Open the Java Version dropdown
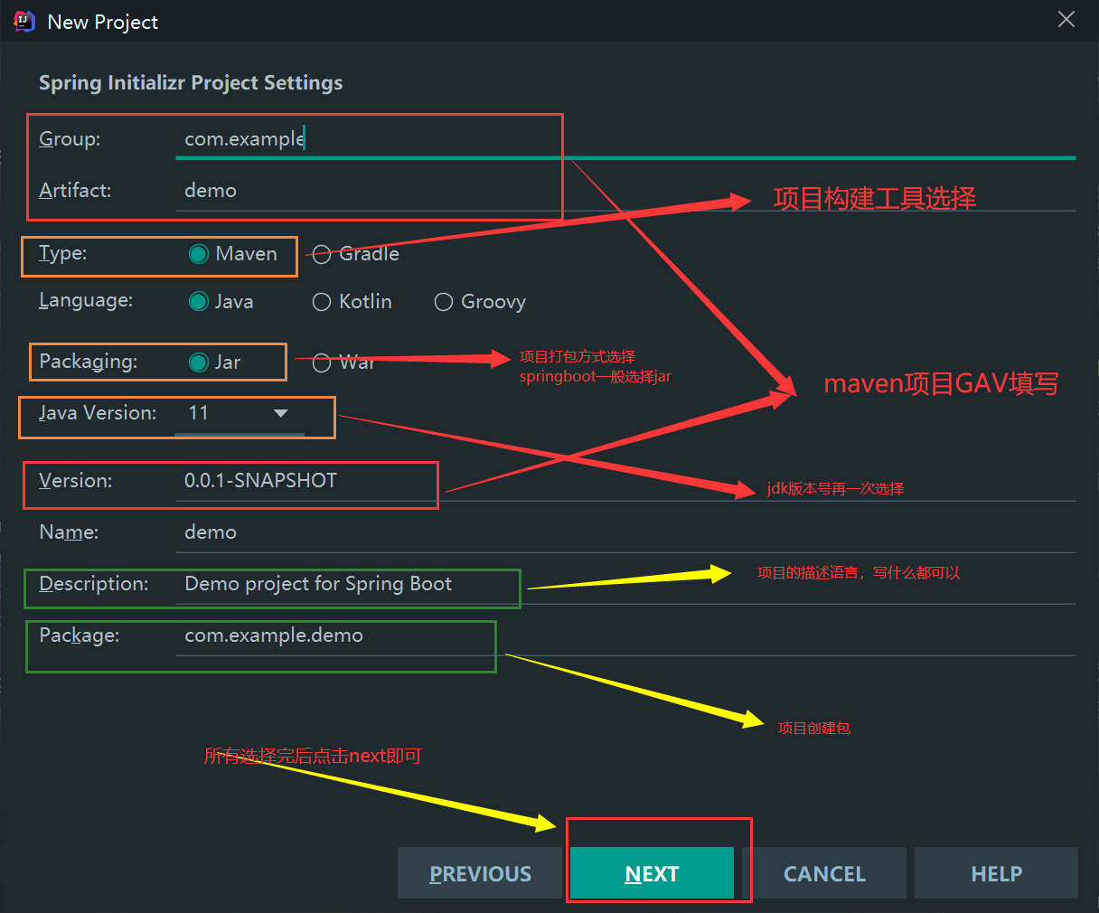The height and width of the screenshot is (913, 1099). (240, 414)
